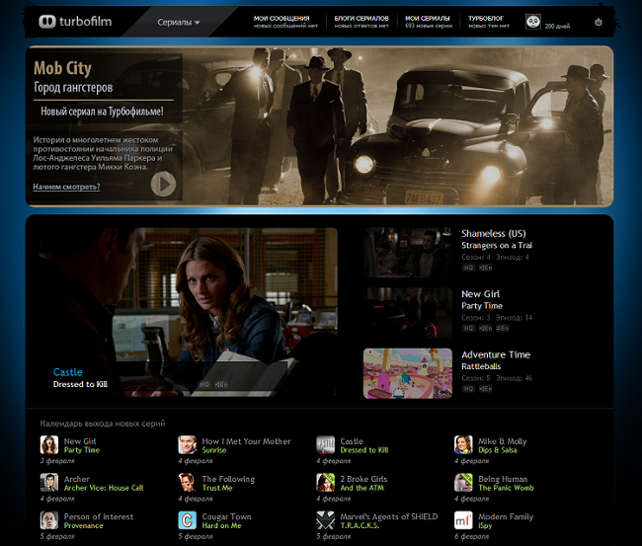Click Castle calendar icon
This screenshot has width=642, height=546.
pos(326,445)
